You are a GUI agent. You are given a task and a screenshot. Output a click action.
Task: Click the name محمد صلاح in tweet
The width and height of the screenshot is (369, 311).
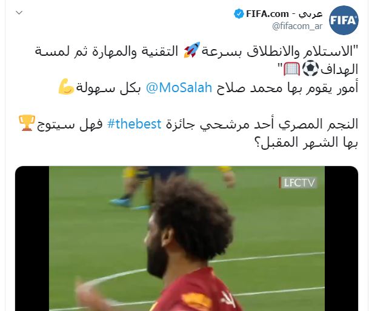(250, 88)
